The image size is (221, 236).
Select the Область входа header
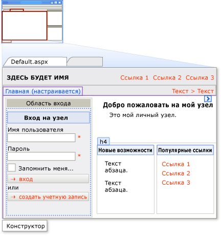[49, 103]
